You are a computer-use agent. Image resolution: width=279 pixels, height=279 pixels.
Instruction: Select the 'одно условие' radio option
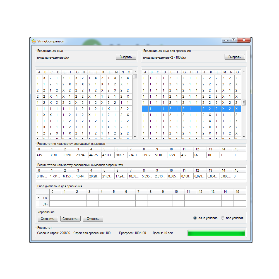195,218
